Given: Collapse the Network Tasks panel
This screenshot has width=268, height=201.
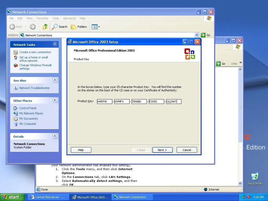Looking at the screenshot, I should [55, 44].
